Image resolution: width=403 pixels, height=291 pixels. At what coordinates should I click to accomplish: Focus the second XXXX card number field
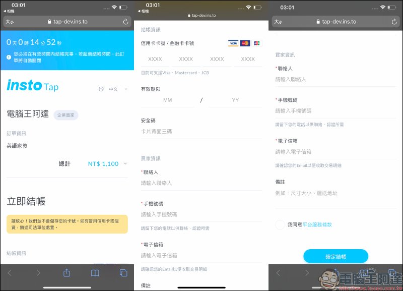(186, 59)
